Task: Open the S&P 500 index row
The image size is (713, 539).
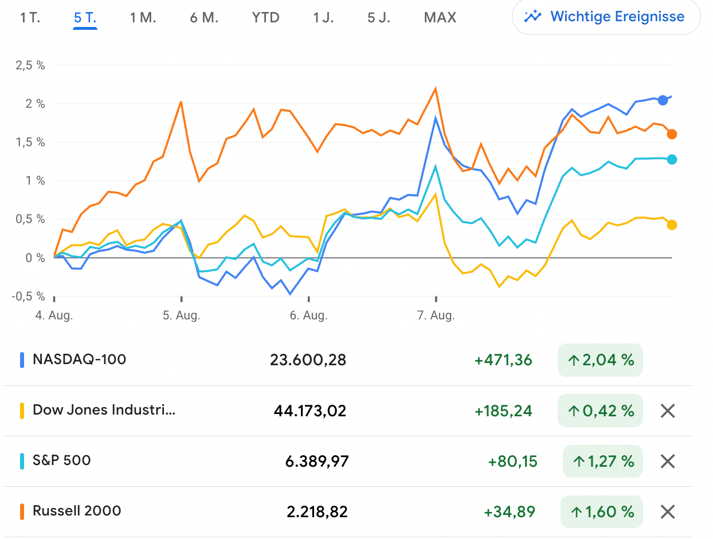Action: [348, 461]
